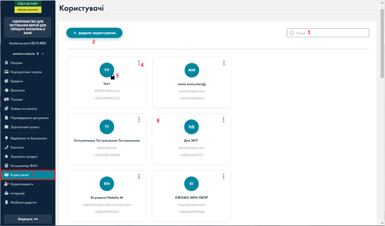The width and height of the screenshot is (385, 226).
Task: Click the додати користувача button
Action: 94,33
